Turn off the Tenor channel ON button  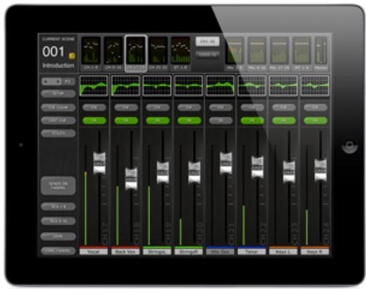[252, 120]
